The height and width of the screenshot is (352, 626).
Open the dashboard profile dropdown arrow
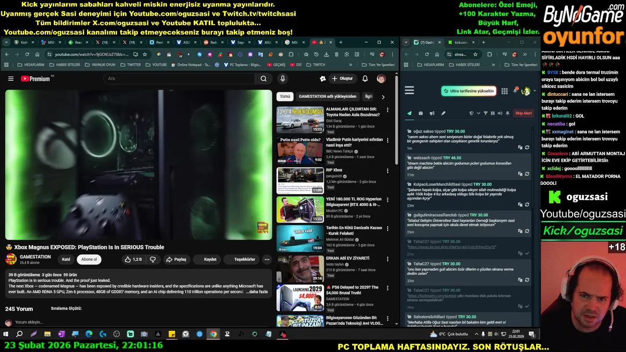click(x=535, y=91)
